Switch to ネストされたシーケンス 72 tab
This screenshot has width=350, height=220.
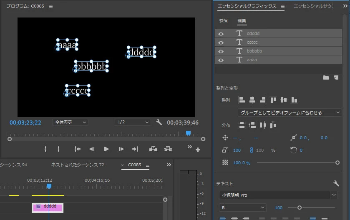click(78, 165)
